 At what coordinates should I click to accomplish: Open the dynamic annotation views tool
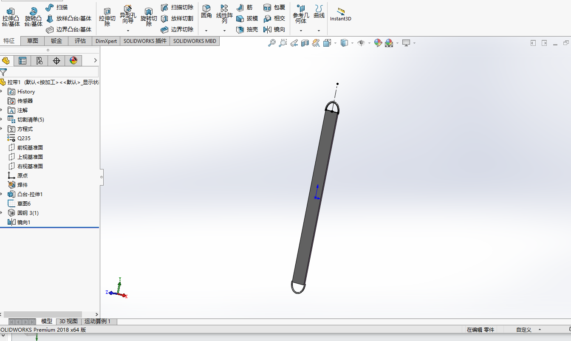click(315, 43)
